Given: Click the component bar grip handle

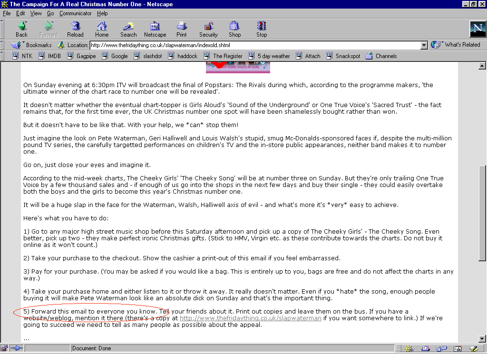Looking at the screenshot, I should pyautogui.click(x=399, y=349).
